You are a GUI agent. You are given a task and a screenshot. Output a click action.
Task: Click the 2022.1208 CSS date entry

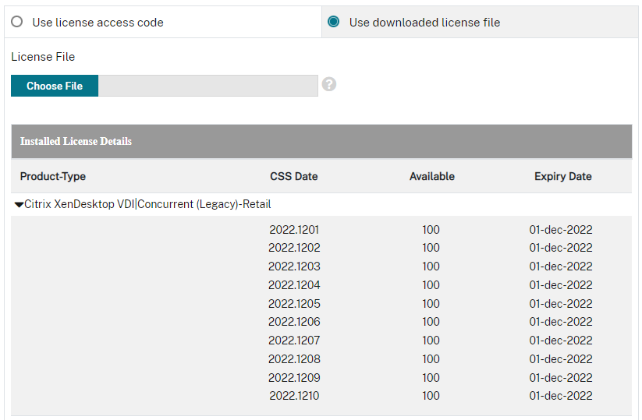click(294, 359)
